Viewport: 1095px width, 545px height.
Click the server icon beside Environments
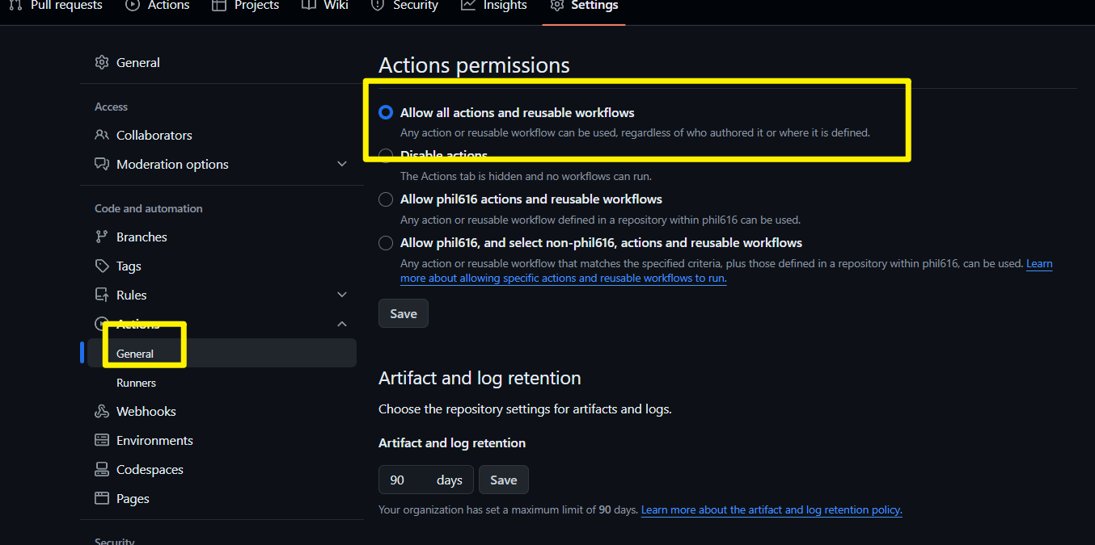(102, 440)
